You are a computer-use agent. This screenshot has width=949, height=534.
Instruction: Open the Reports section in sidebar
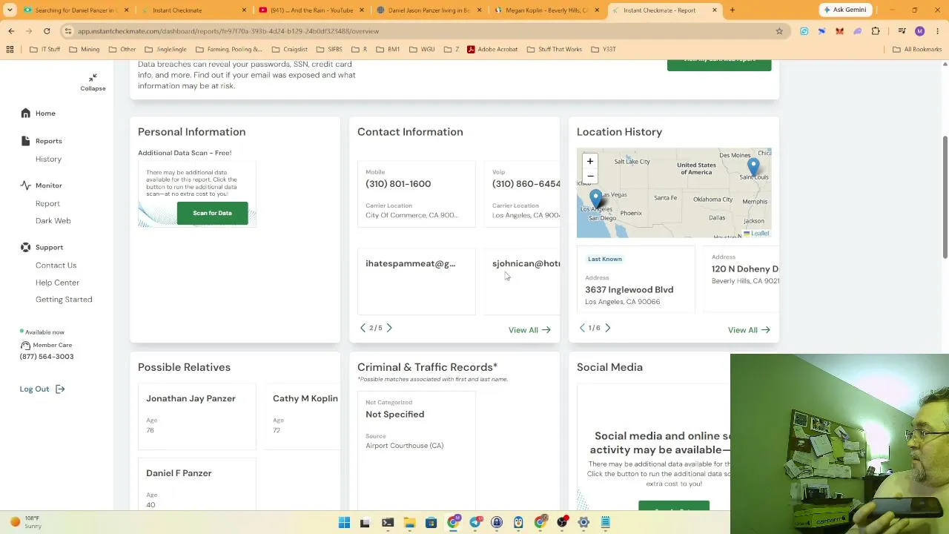tap(48, 141)
